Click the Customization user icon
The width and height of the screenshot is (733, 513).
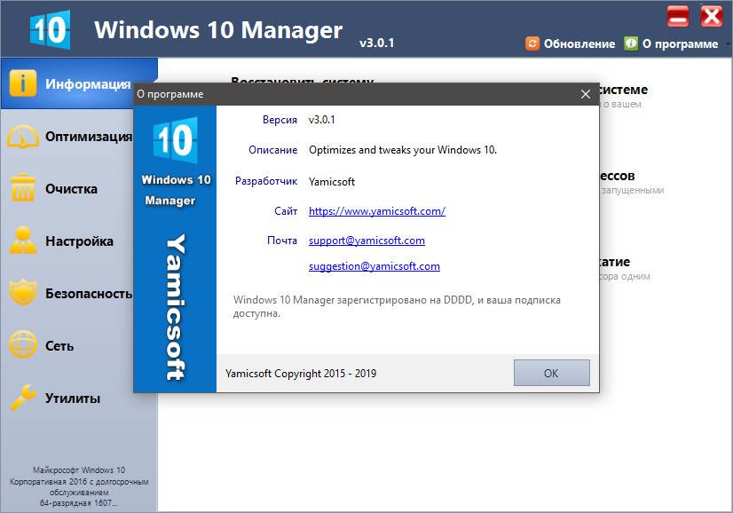pyautogui.click(x=22, y=241)
